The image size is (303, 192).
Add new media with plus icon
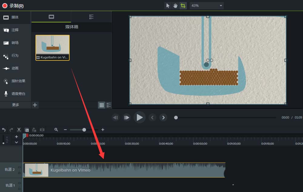pyautogui.click(x=35, y=105)
